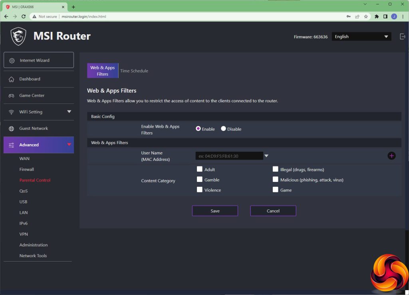Check the Malicious content category box
Viewport: 409px width, 295px height.
coord(276,179)
